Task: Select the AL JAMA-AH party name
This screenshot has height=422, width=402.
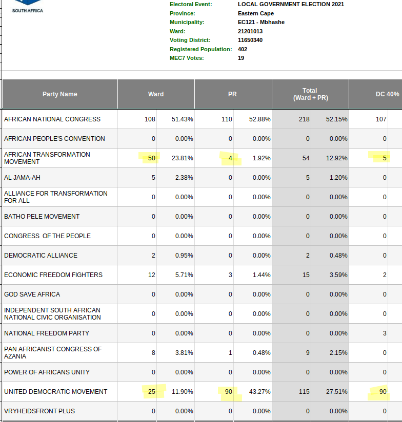Action: [22, 178]
